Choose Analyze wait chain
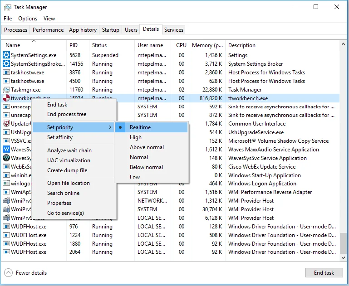This screenshot has width=349, height=286. pyautogui.click(x=74, y=150)
